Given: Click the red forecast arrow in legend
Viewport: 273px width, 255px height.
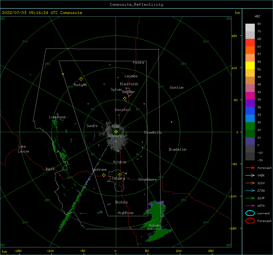Looking at the screenshot, I should click(250, 168).
